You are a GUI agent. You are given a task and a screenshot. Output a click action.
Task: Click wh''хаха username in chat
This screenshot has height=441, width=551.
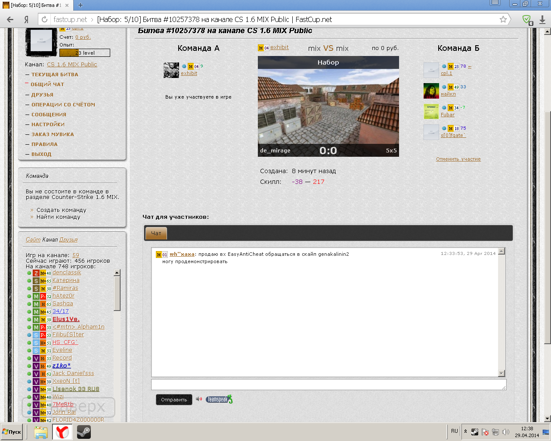point(182,254)
